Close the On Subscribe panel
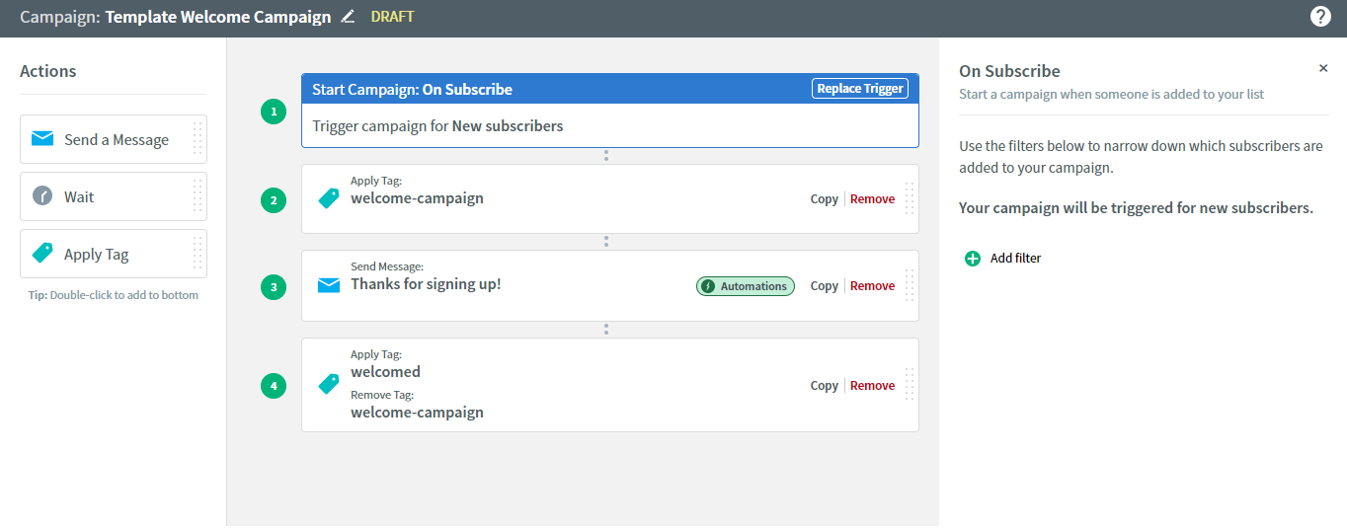Screen dimensions: 1347x531 click(1323, 68)
